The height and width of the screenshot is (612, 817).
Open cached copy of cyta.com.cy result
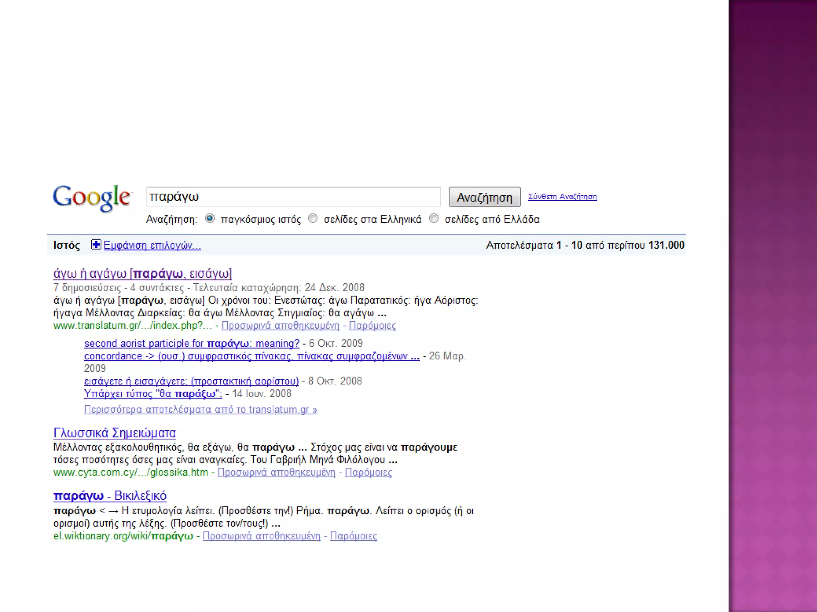click(x=276, y=473)
